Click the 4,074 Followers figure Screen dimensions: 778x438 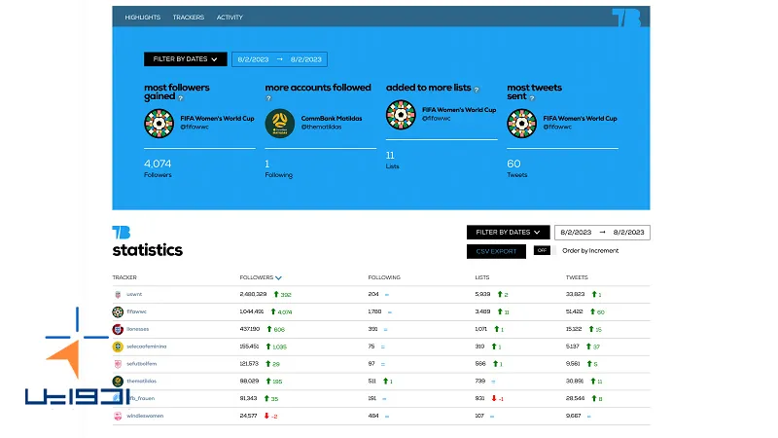[x=158, y=164]
